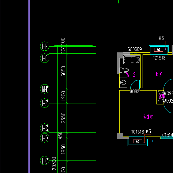Select the 1-E grid axis bubble
Image resolution: width=173 pixels, height=173 pixels.
coord(45,128)
